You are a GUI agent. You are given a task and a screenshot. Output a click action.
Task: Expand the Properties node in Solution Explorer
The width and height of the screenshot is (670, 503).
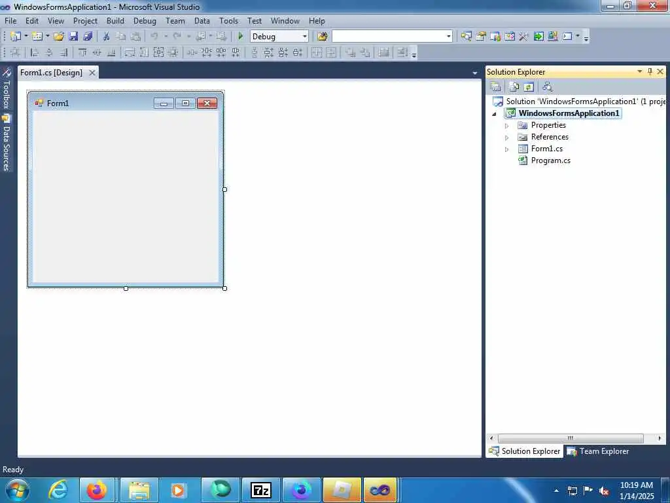[507, 126]
